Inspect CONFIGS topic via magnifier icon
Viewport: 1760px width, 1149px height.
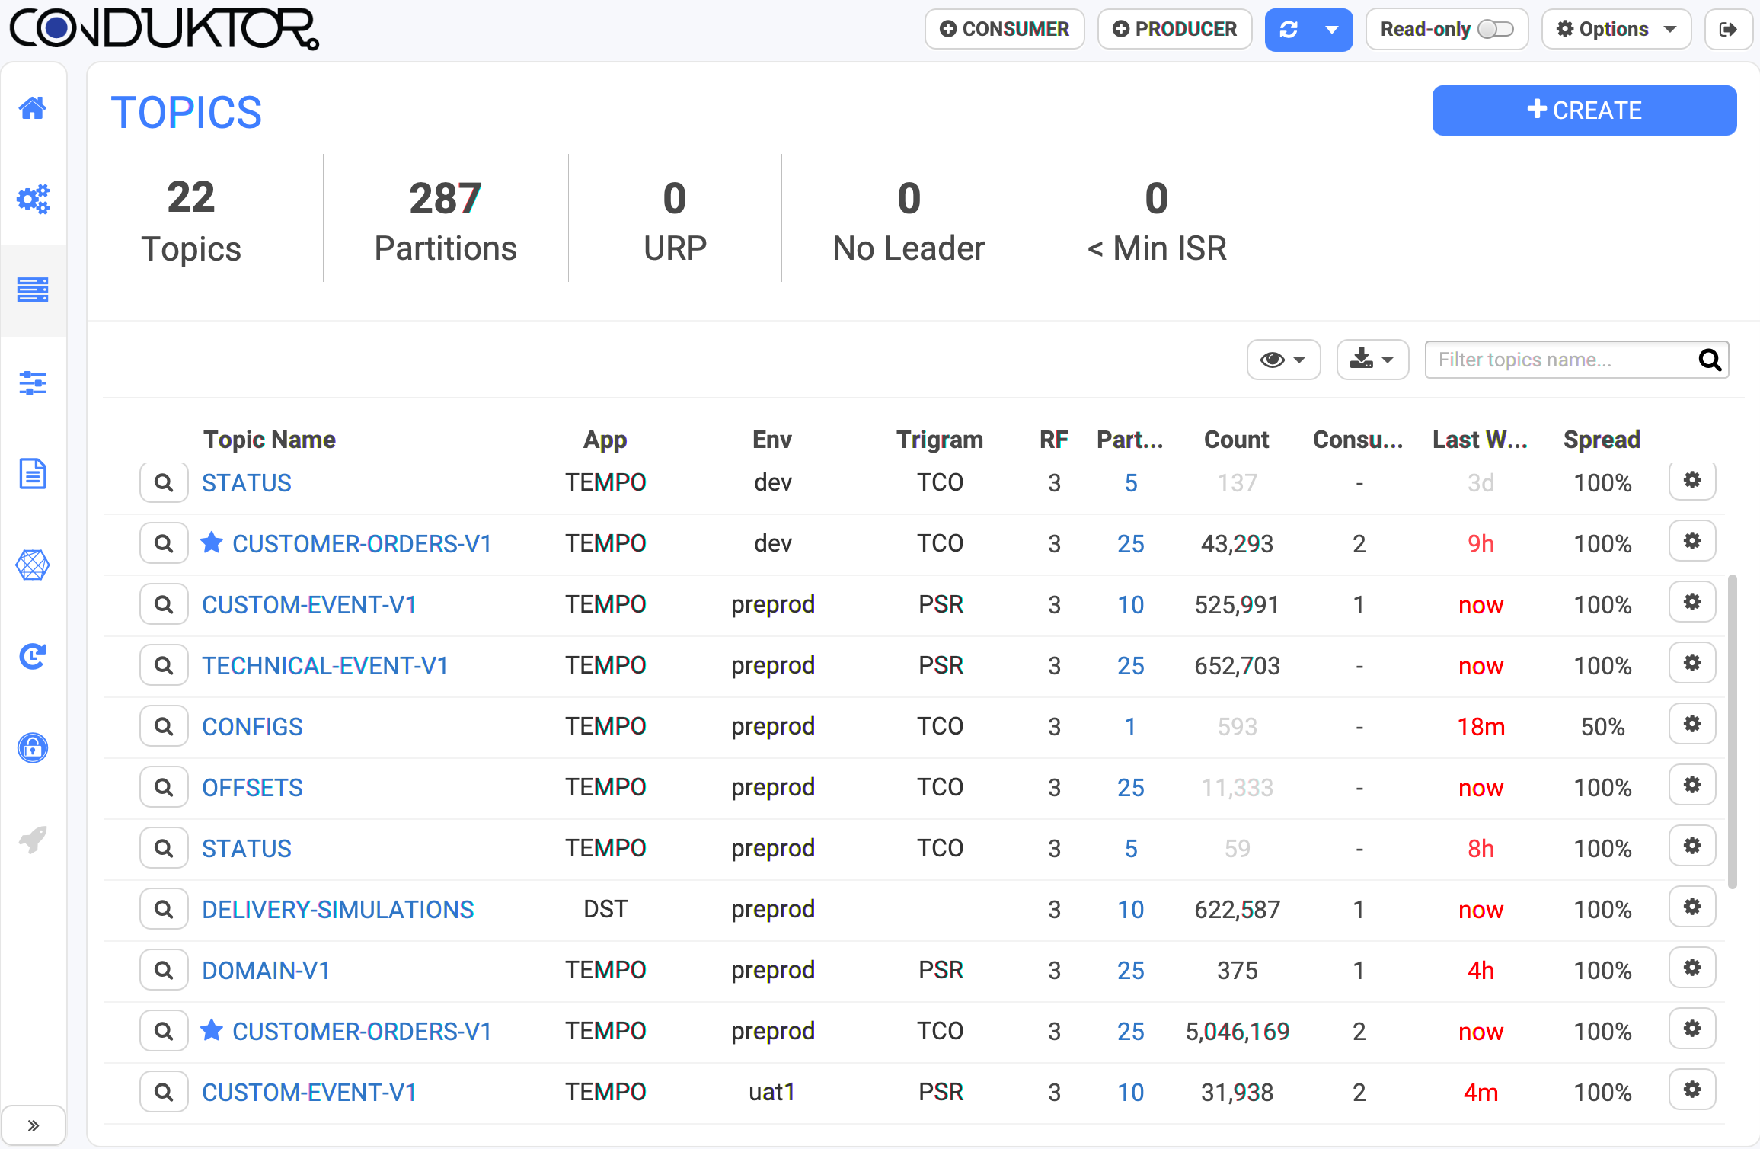pos(164,726)
